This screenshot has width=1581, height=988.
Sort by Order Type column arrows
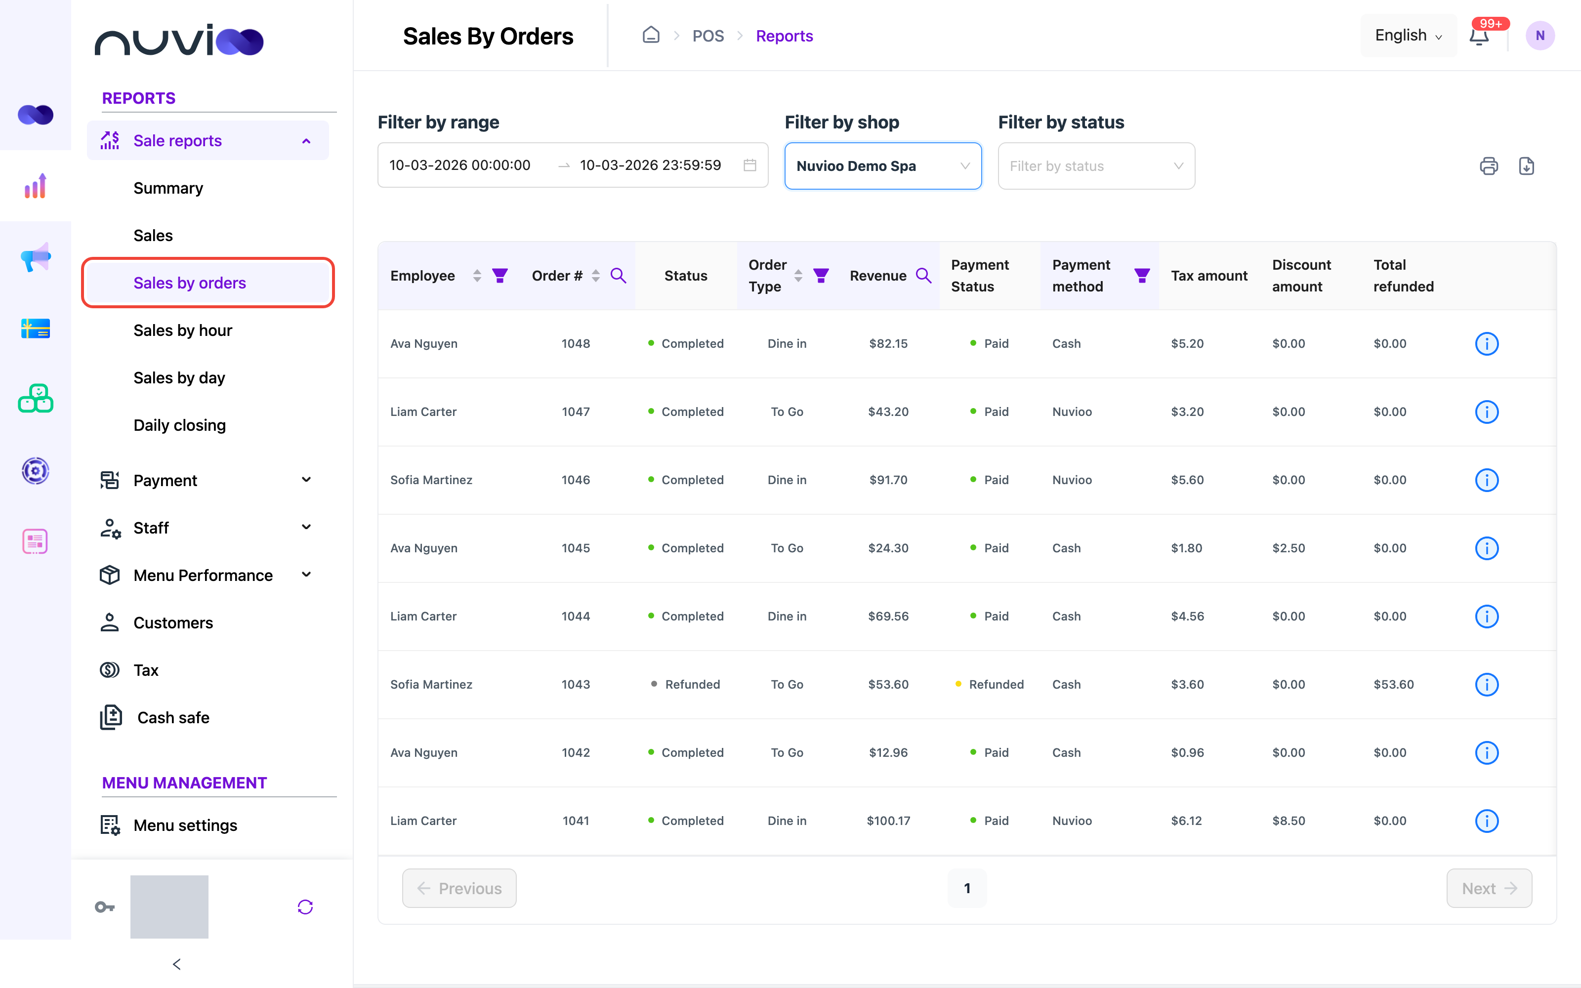pos(798,276)
